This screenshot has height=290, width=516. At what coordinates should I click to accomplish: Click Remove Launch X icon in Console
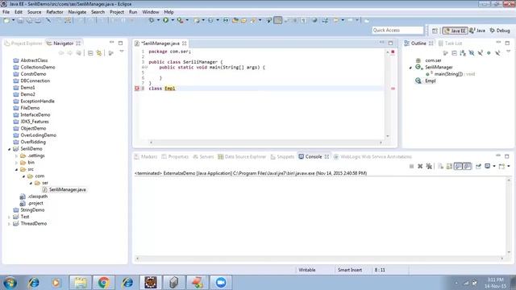(420, 167)
